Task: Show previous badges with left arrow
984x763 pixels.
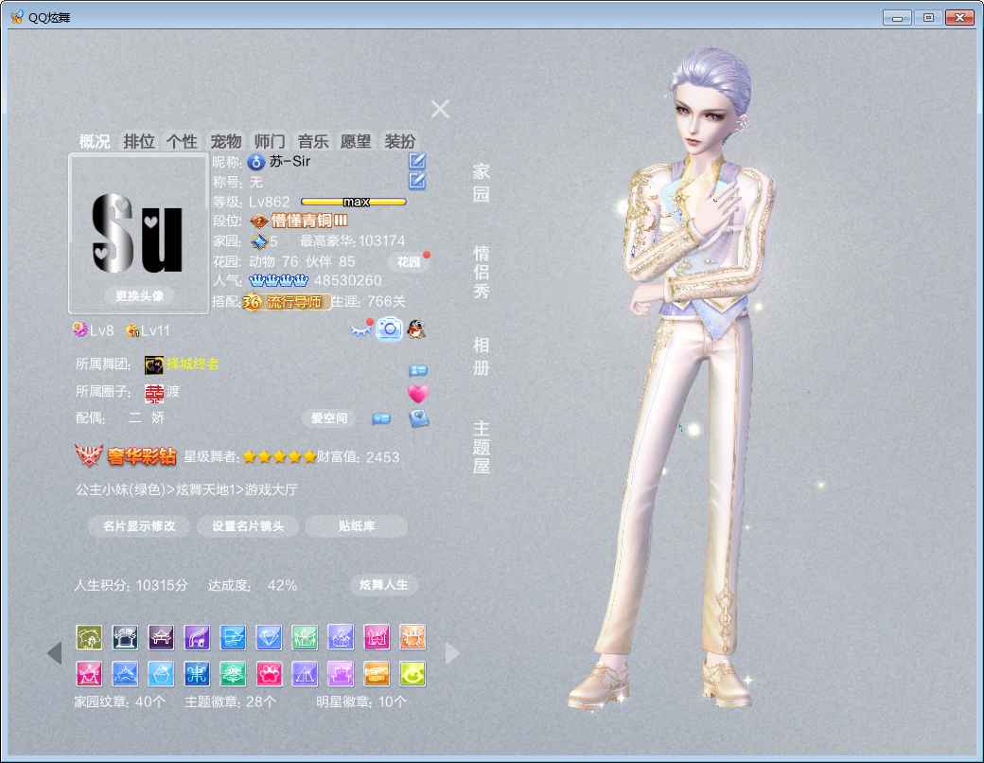Action: coord(55,653)
